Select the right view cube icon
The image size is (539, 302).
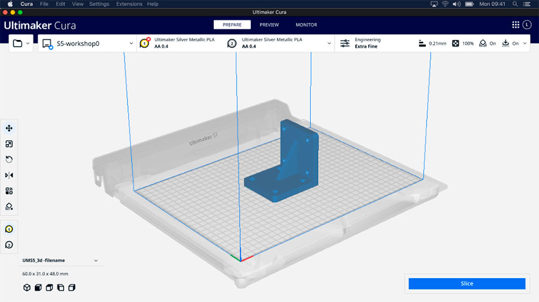[72, 288]
